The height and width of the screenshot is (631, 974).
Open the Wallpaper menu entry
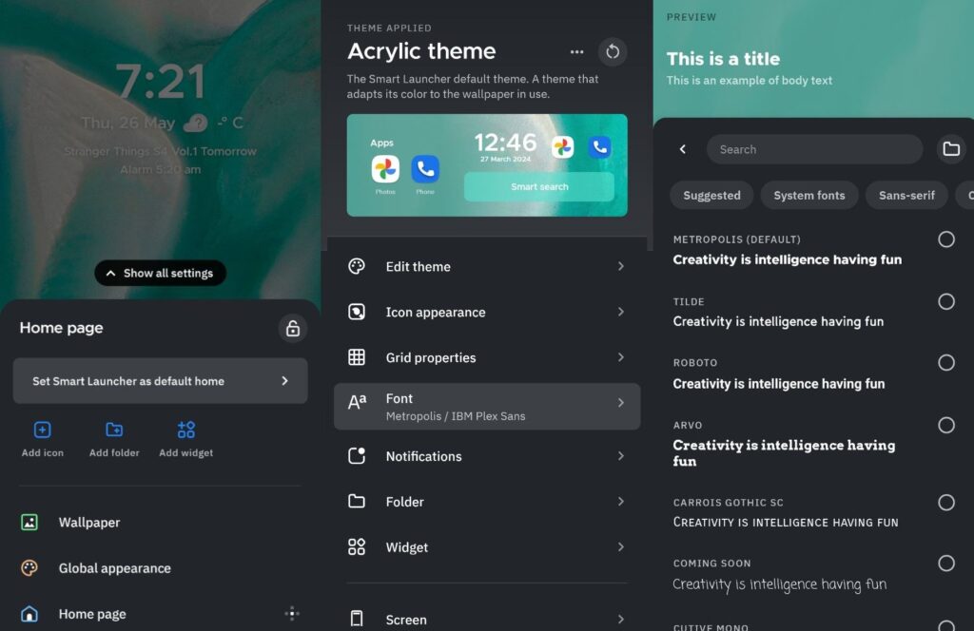pyautogui.click(x=160, y=523)
